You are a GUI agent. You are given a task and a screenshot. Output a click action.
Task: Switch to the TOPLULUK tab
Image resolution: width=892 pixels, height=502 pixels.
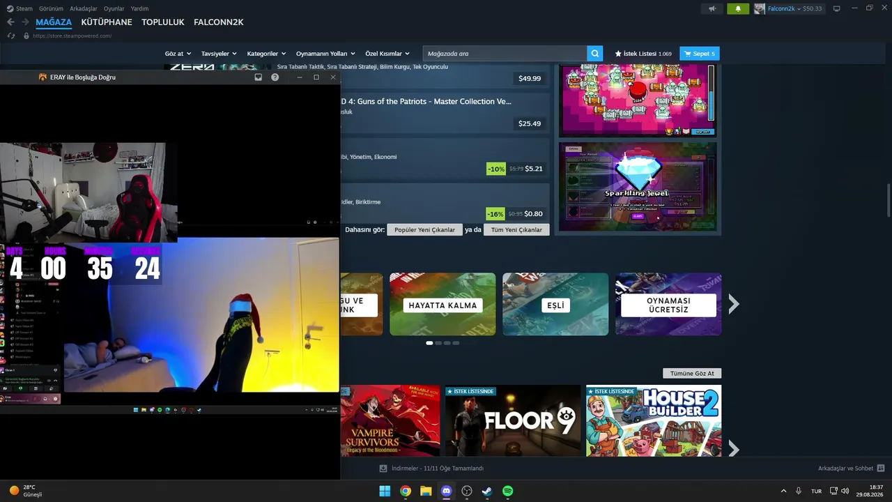point(163,22)
